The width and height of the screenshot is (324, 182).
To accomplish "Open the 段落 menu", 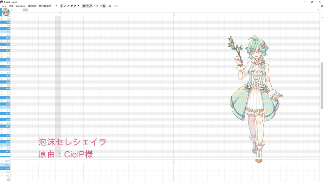I will [11, 6].
